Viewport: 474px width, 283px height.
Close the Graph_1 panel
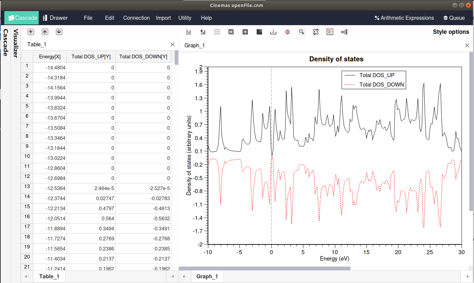tap(467, 45)
